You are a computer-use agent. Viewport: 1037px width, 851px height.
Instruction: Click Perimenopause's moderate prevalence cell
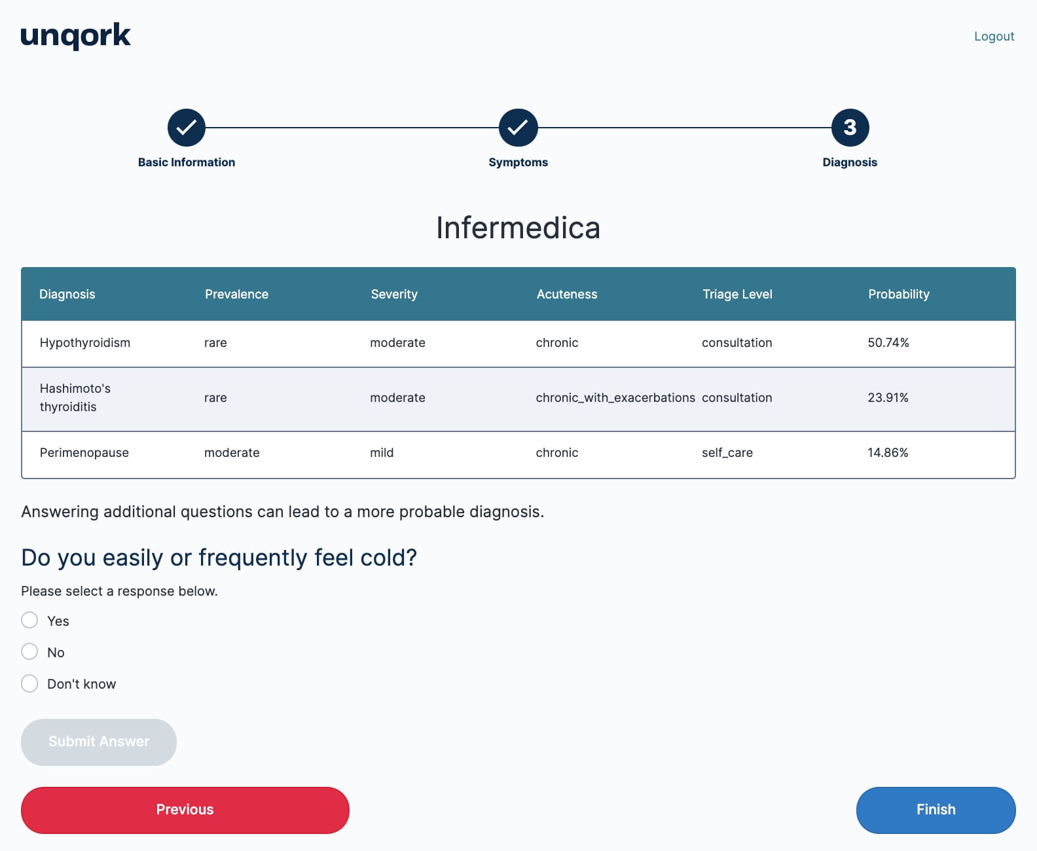(232, 453)
